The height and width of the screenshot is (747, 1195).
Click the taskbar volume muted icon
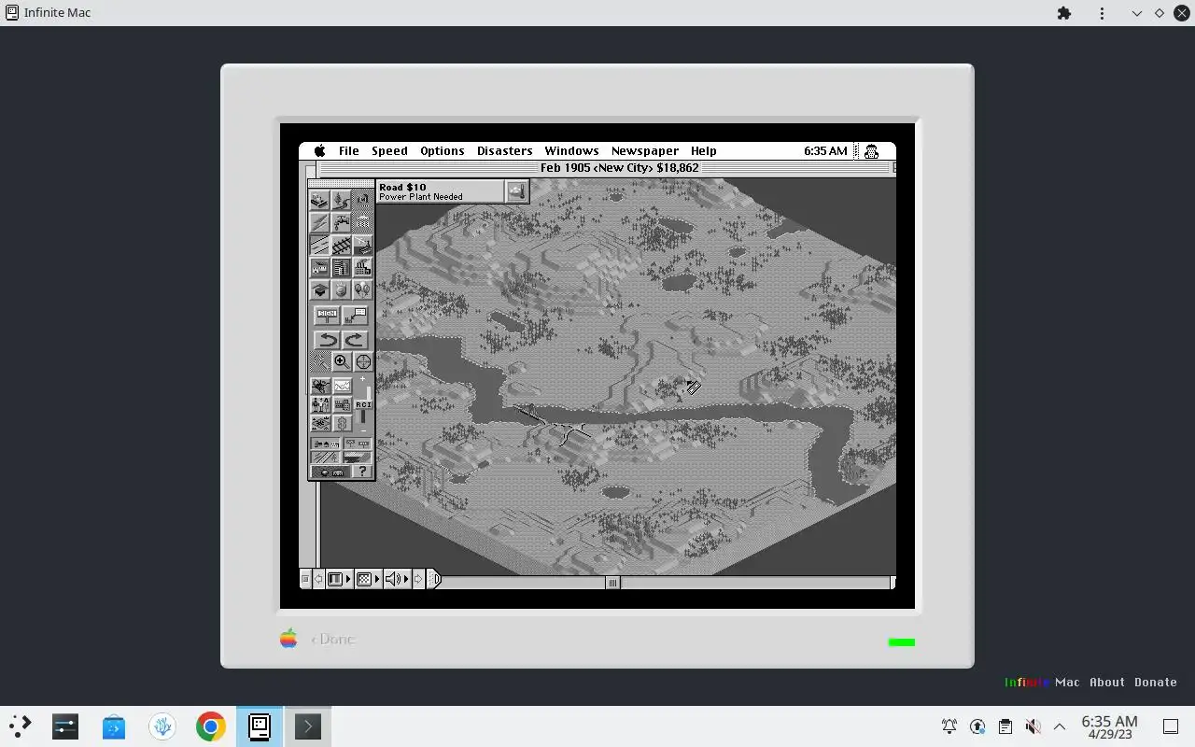click(1033, 726)
